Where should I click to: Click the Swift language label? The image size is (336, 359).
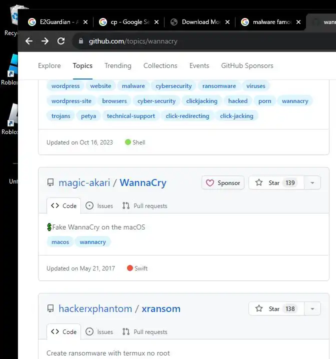click(141, 268)
